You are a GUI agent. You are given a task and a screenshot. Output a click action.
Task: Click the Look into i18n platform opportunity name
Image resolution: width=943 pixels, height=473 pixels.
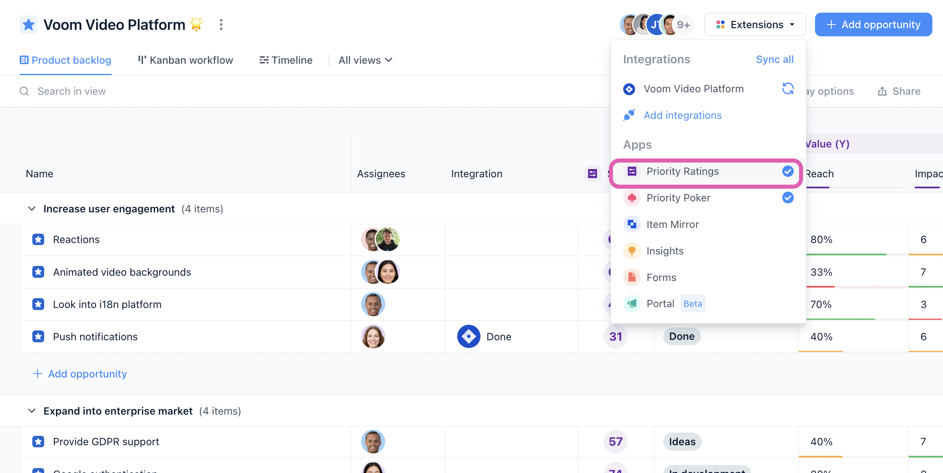coord(107,304)
